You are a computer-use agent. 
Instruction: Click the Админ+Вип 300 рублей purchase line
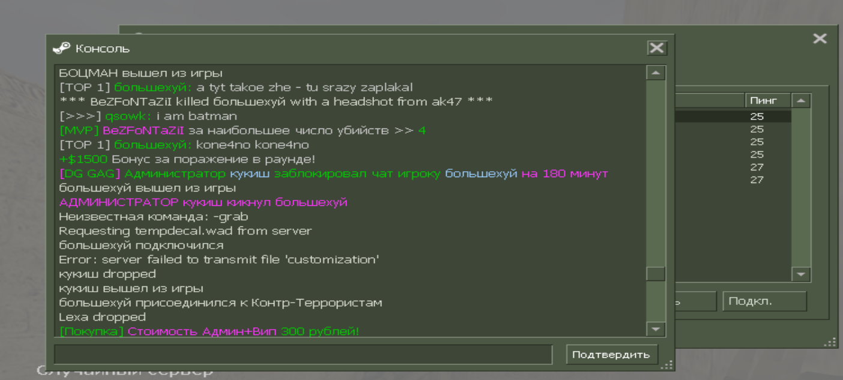tap(209, 331)
